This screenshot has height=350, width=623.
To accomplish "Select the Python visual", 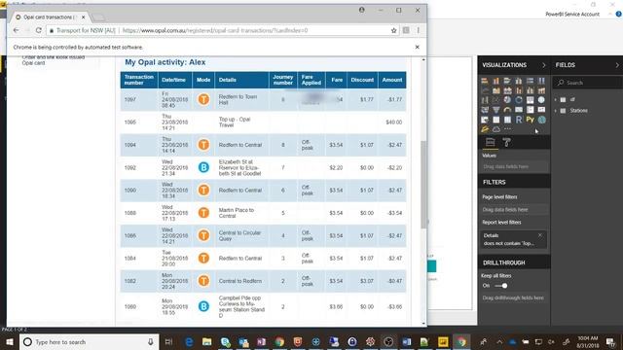I will coord(530,120).
